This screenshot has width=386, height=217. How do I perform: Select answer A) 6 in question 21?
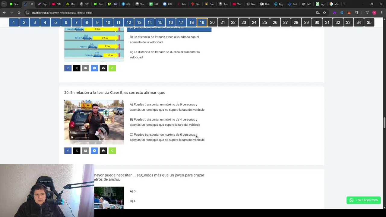click(x=133, y=191)
